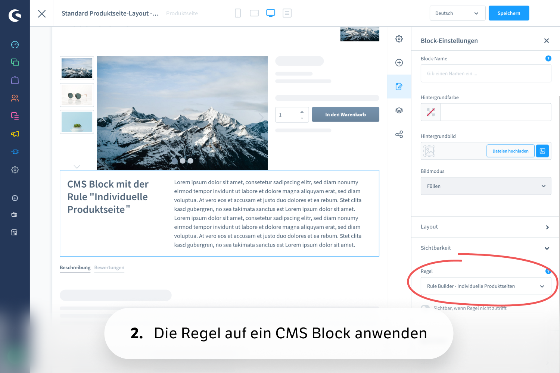Open the Customers icon in sidebar
This screenshot has height=373, width=560.
point(15,98)
